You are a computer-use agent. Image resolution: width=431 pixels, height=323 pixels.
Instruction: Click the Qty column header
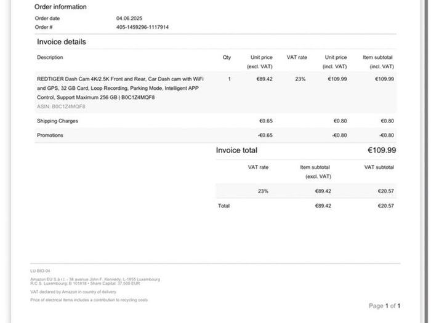pyautogui.click(x=227, y=57)
